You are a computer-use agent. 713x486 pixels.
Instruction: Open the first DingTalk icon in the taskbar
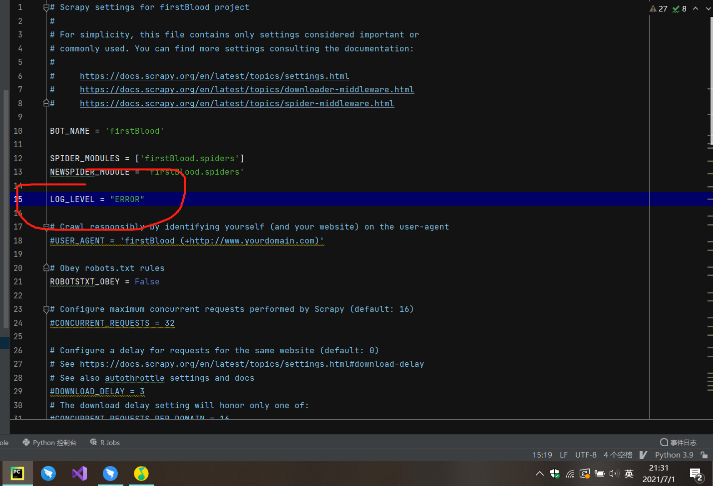click(48, 473)
